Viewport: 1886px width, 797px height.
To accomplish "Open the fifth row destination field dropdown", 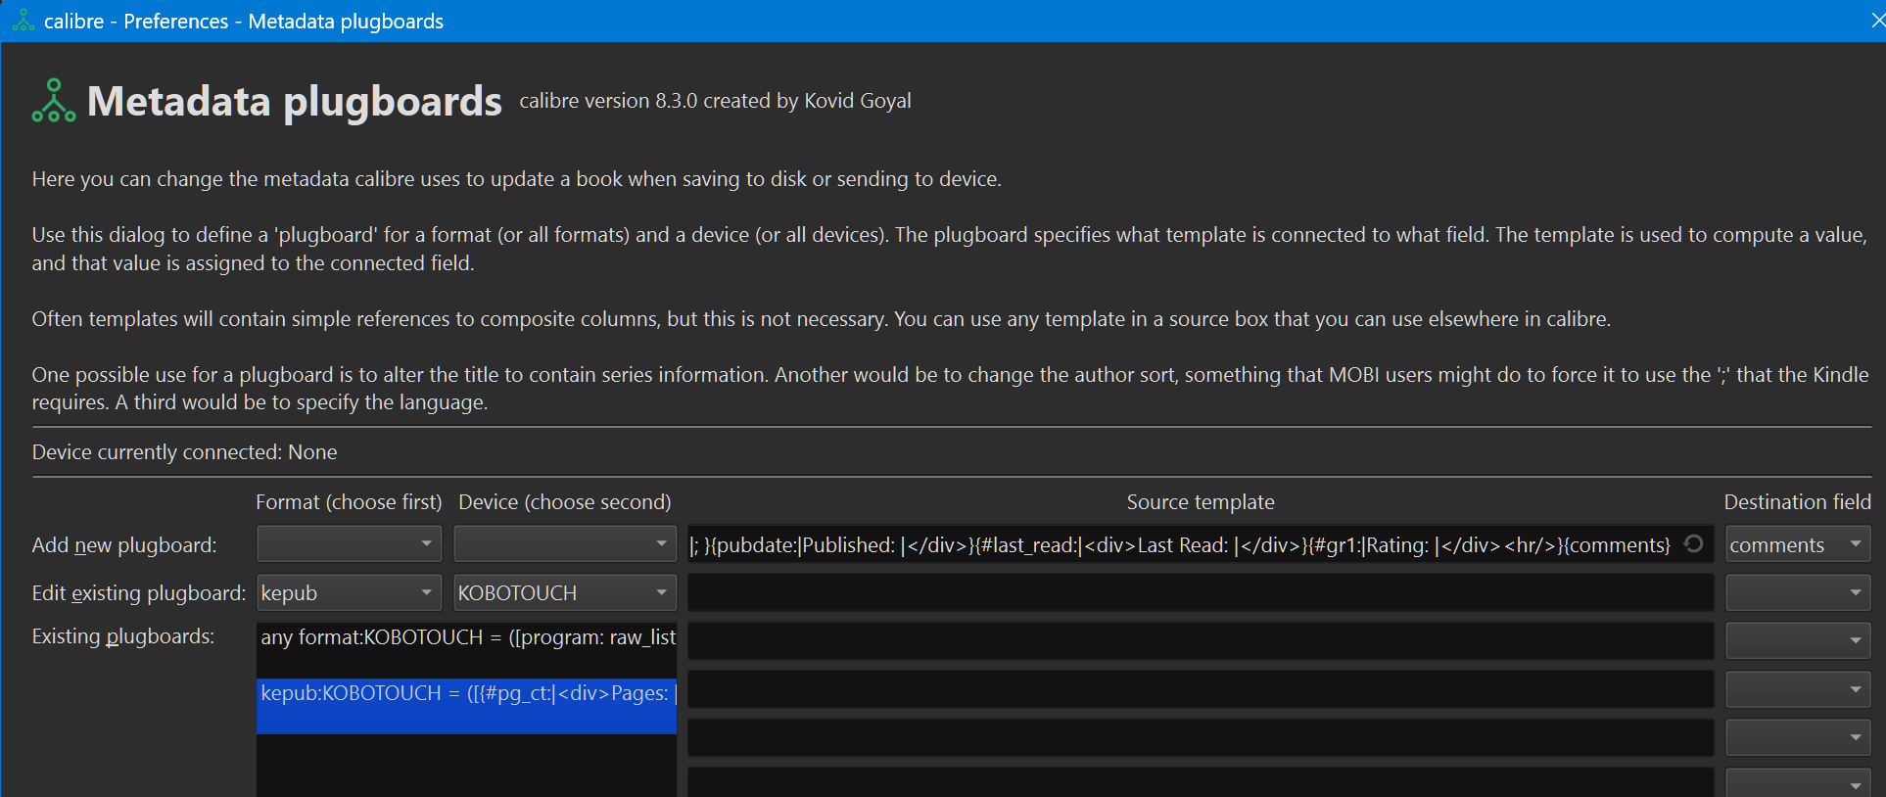I will [x=1798, y=737].
